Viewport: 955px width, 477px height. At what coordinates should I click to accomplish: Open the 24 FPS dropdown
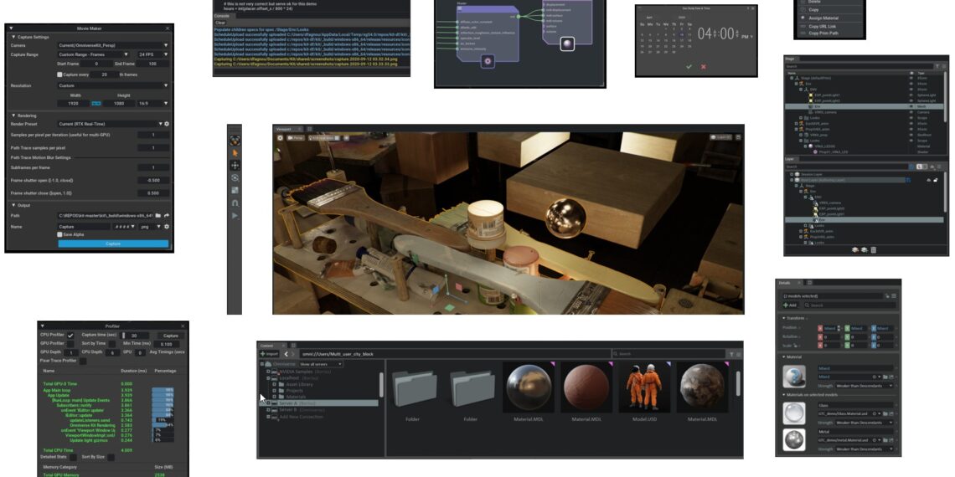154,54
